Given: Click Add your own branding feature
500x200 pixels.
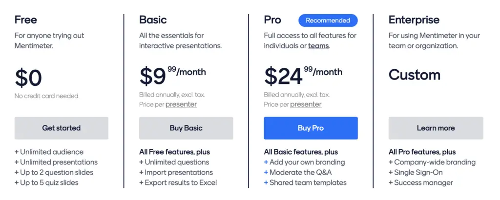Looking at the screenshot, I should (305, 162).
